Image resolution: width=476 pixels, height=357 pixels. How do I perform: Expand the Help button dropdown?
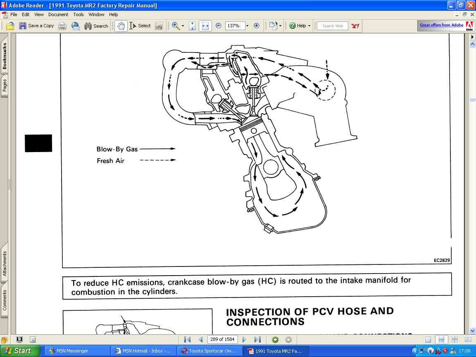(309, 26)
